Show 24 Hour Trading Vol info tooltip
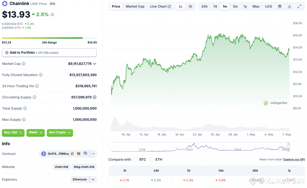Screen dimensions: 307x188 37,86
